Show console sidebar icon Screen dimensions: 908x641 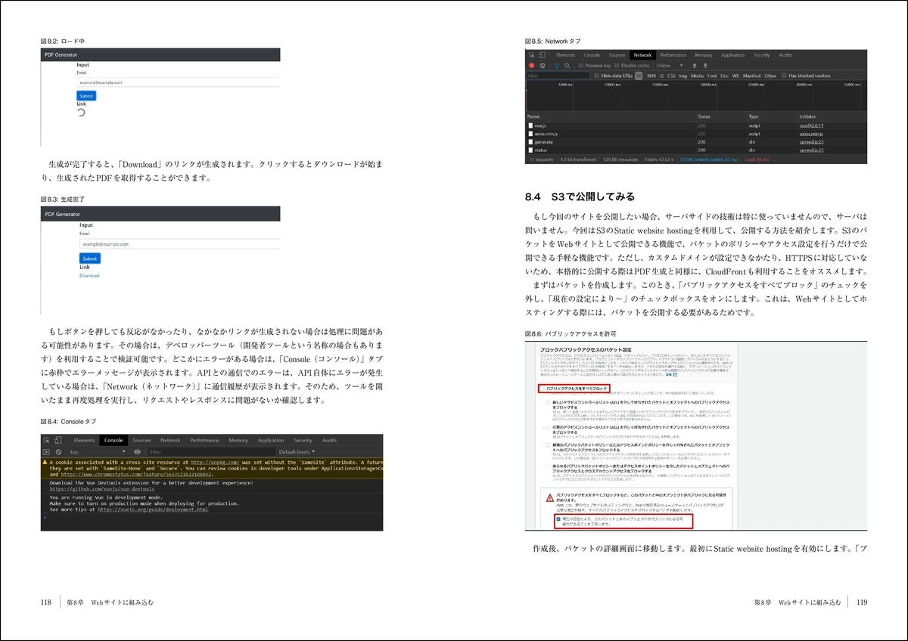coord(46,452)
